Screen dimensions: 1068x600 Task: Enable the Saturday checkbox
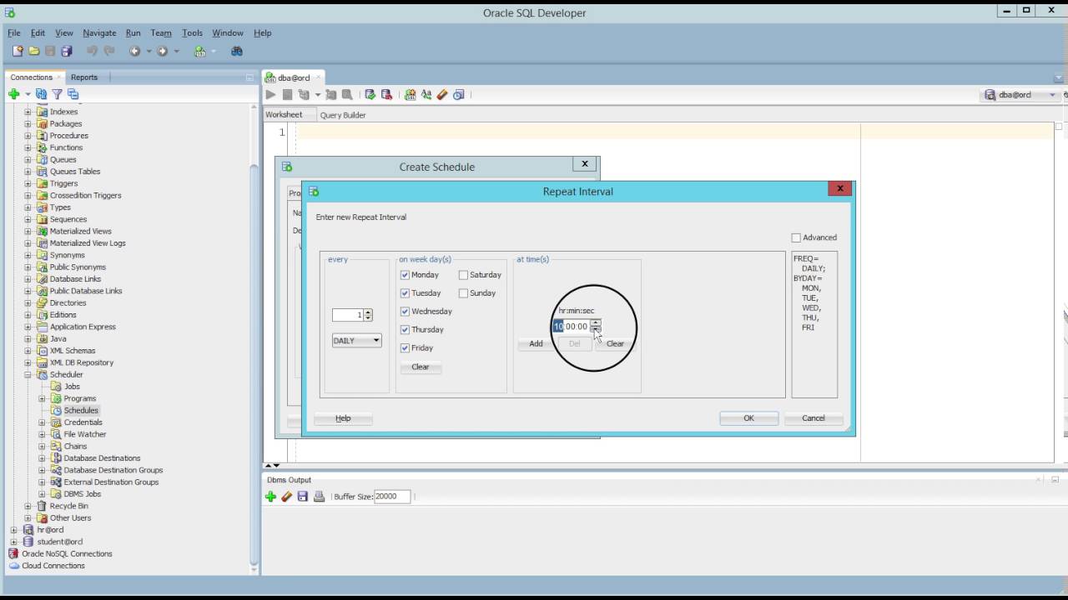click(x=463, y=275)
